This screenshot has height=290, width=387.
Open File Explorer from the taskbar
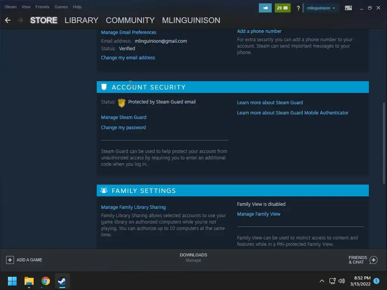tap(29, 281)
